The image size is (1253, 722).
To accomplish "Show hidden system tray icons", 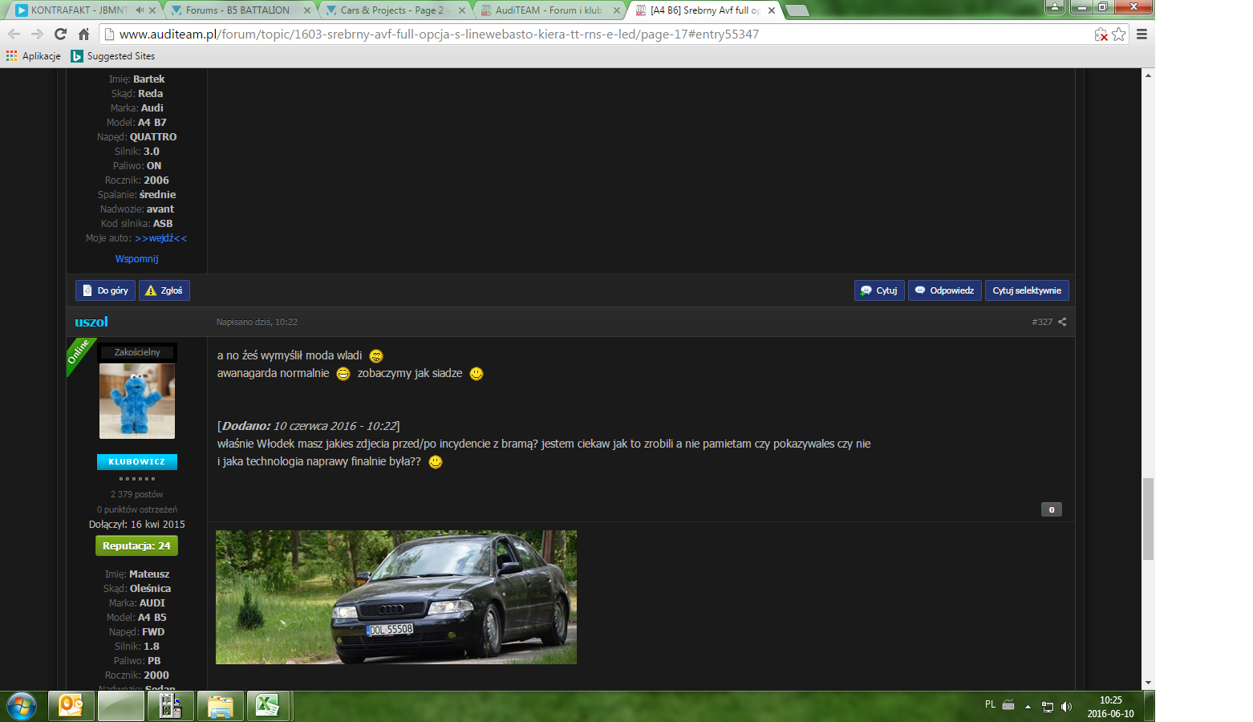I will pos(1028,707).
